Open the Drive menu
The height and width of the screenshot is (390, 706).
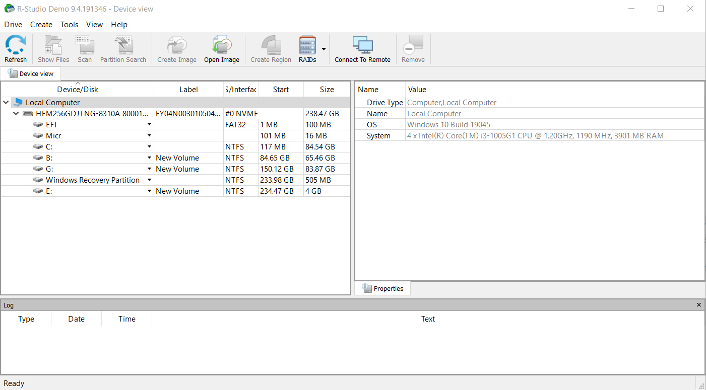(13, 24)
